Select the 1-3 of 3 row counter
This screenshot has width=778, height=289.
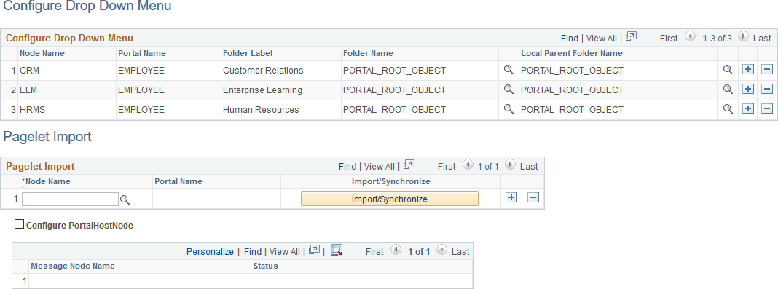point(717,38)
